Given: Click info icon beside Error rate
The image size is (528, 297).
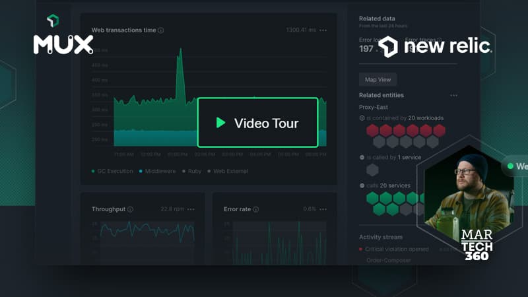Looking at the screenshot, I should click(256, 209).
